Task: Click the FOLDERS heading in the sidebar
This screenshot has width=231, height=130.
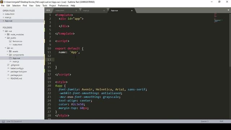Action: 7,27
